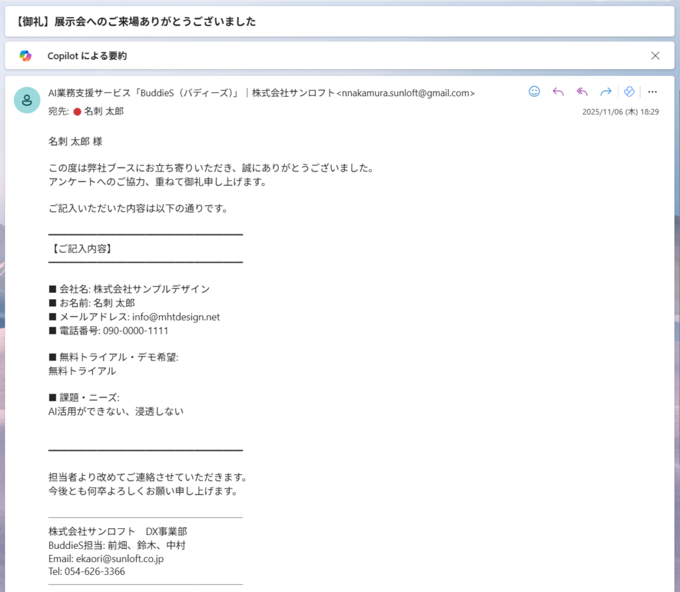Screen dimensions: 680x592
Task: Click the nnakamura.sunloft@gmail.com sender address
Action: point(406,93)
